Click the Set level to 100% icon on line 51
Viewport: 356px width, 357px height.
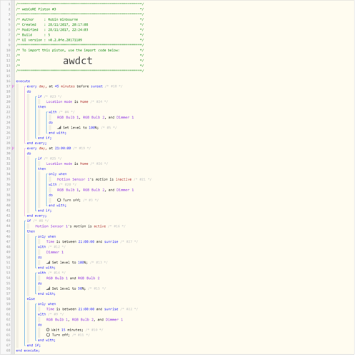48,263
